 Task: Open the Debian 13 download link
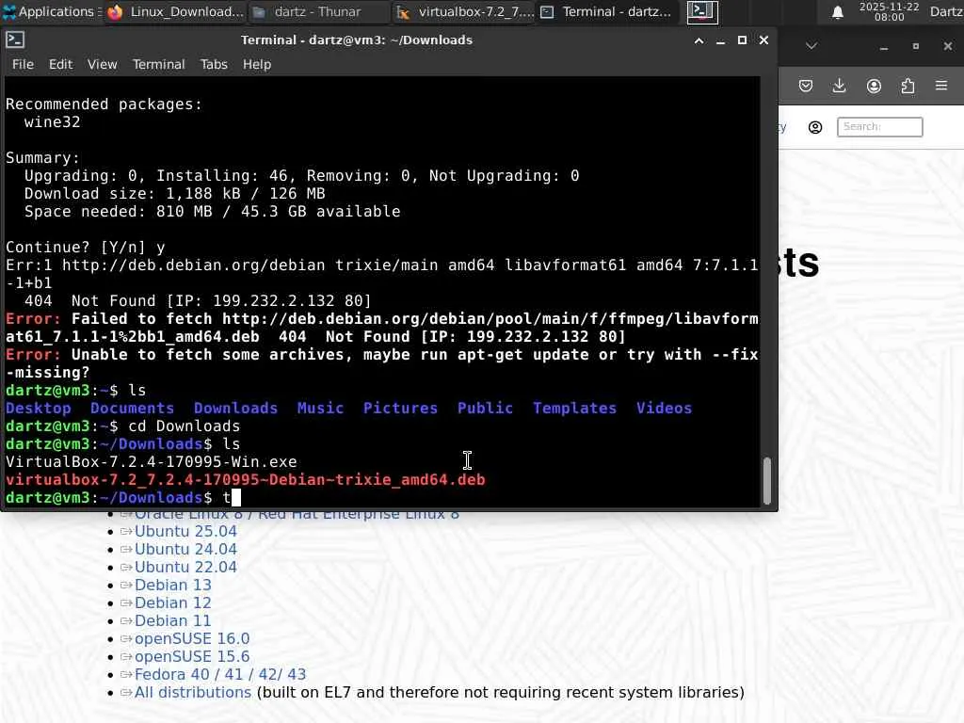click(x=173, y=585)
